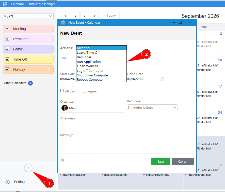Click into the Message text area
Viewport: 225px width, 192px height.
point(127,145)
